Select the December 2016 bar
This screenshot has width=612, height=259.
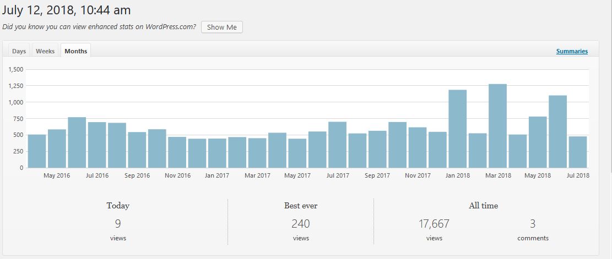[197, 153]
